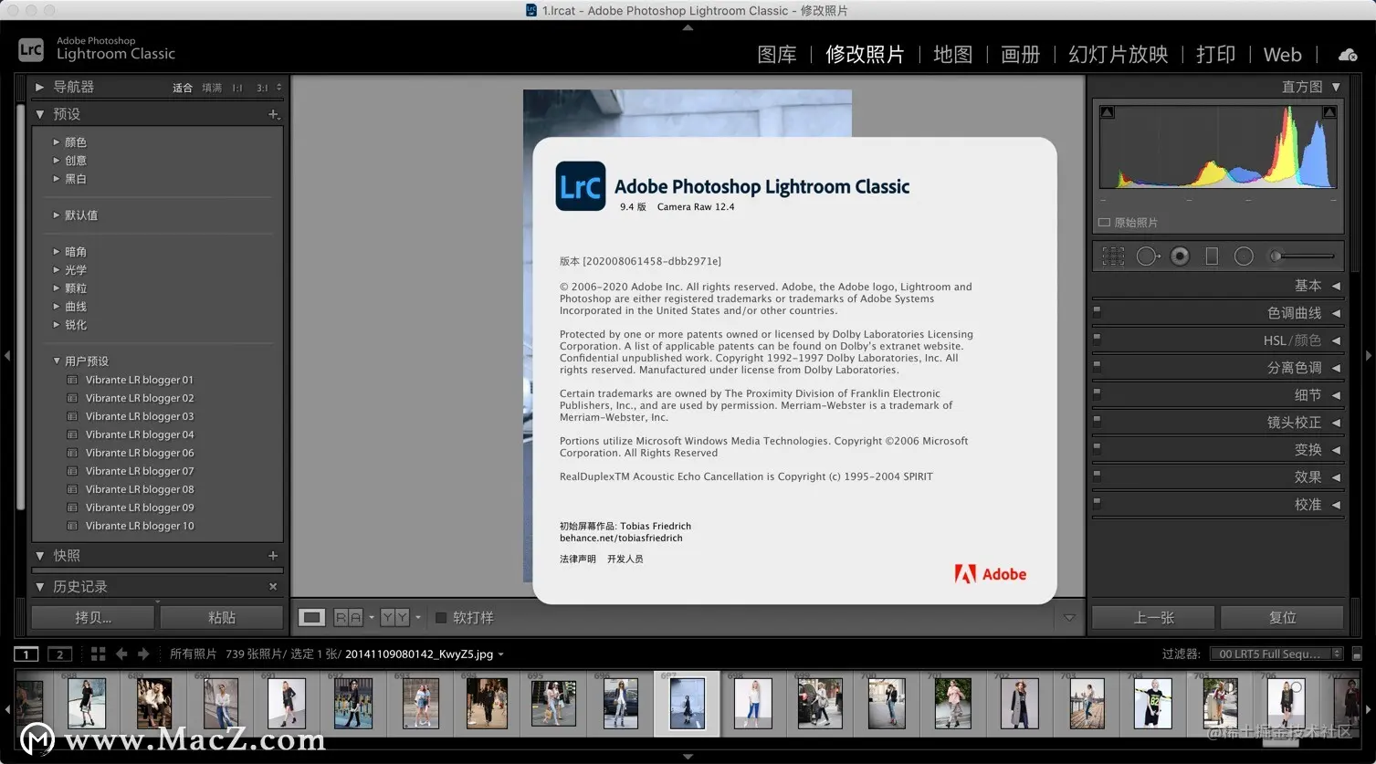Enable the 软打样 soft proofing checkbox

(x=441, y=618)
